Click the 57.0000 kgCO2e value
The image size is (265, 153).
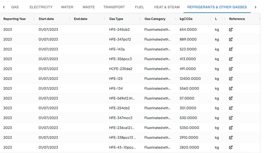pos(187,98)
